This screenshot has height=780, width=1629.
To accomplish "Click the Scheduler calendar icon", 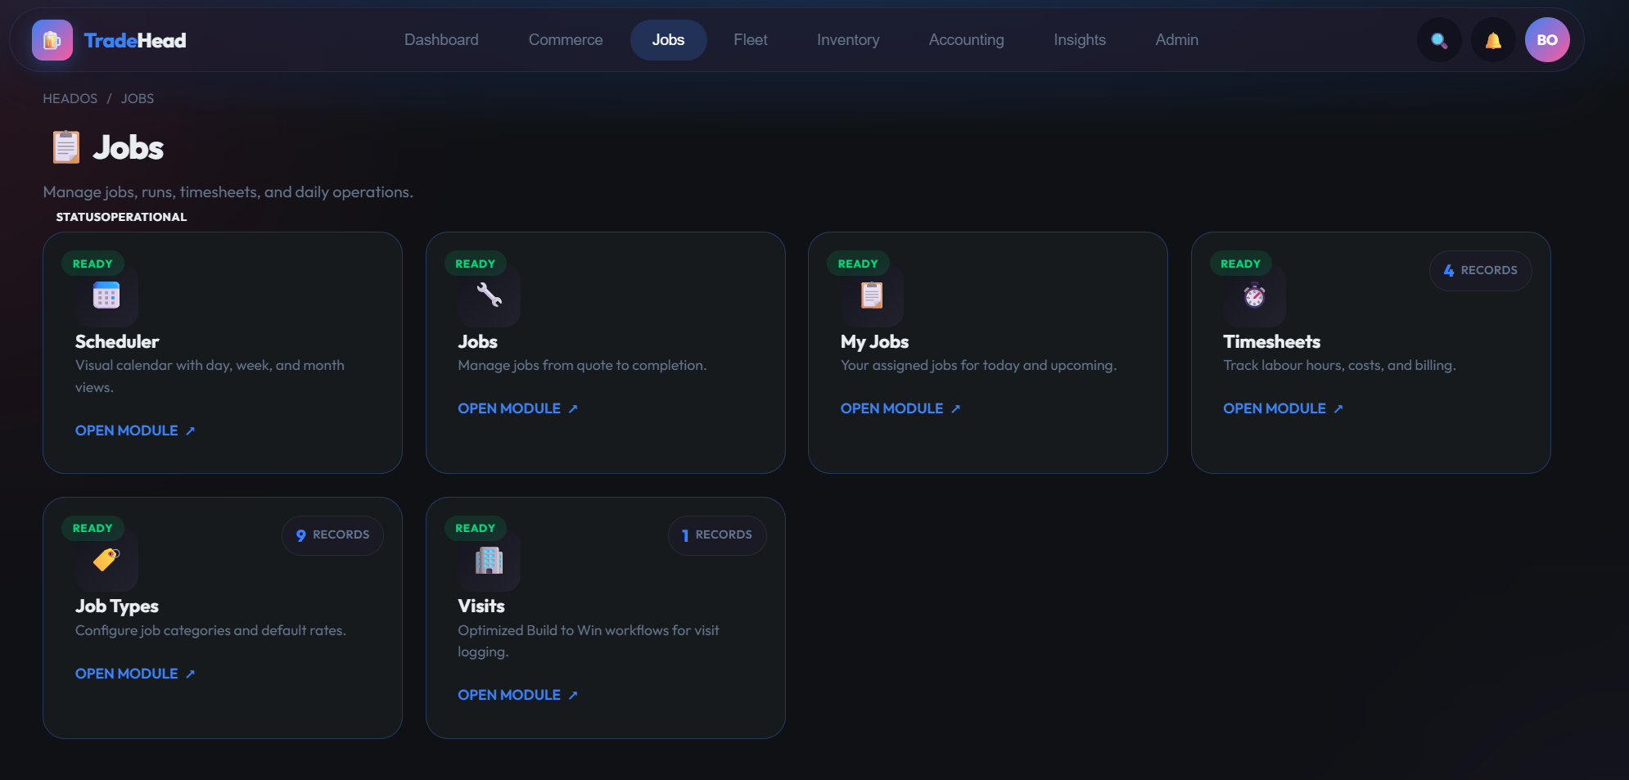I will click(x=106, y=295).
